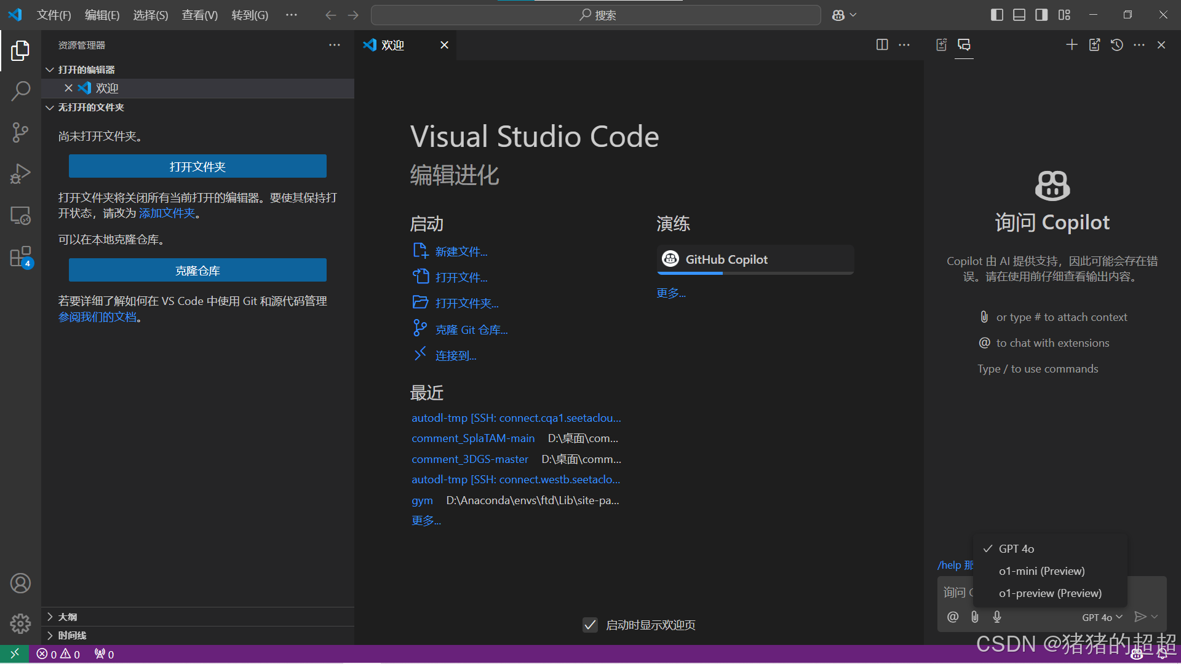Open the Run and Debug view
This screenshot has width=1181, height=664.
coord(20,174)
